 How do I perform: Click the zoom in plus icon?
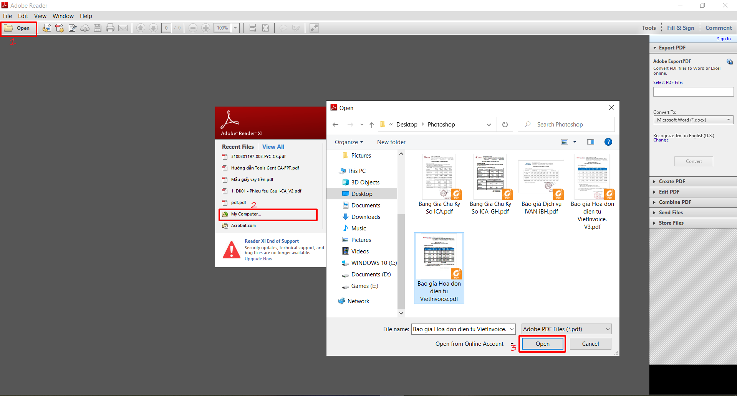(x=206, y=28)
